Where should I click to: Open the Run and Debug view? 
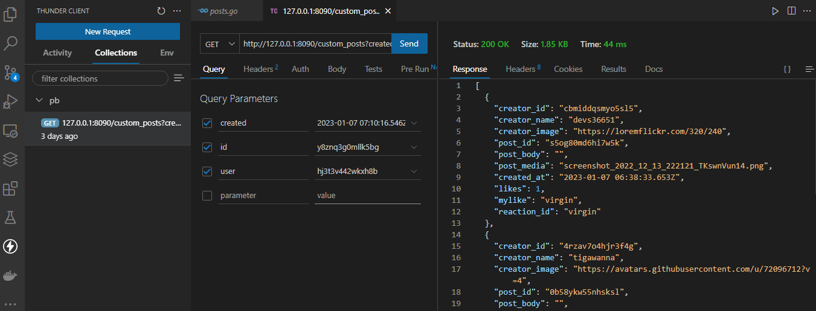tap(10, 101)
